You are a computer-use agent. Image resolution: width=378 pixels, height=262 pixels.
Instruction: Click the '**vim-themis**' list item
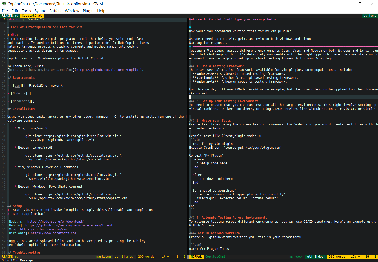[243, 78]
